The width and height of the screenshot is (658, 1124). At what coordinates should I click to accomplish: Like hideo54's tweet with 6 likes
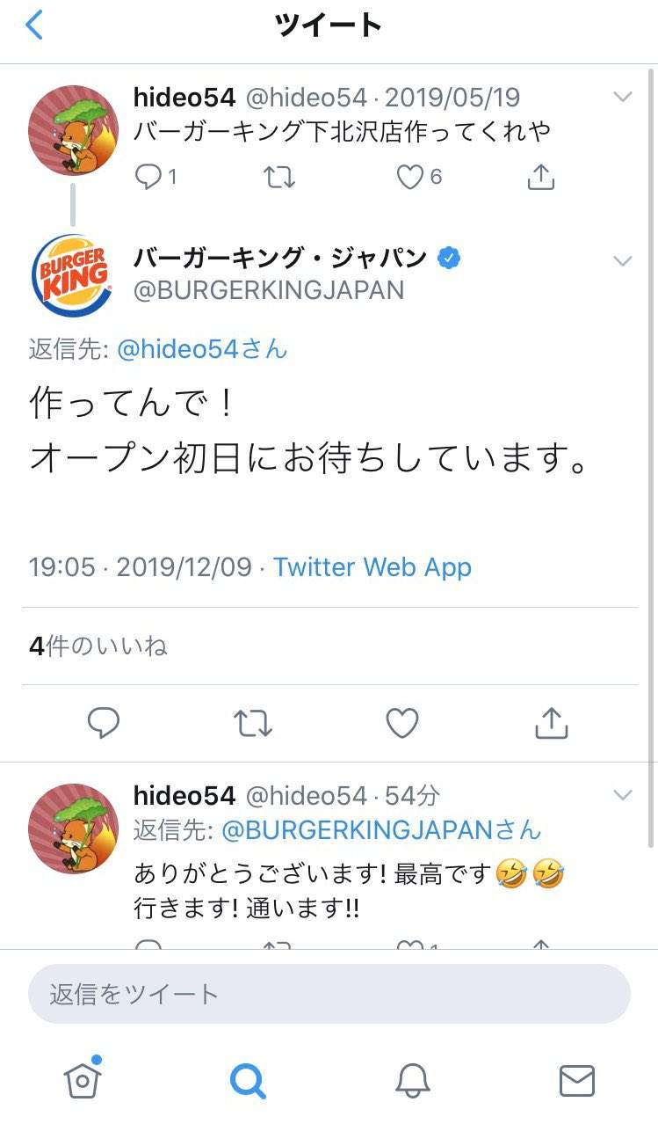(x=410, y=178)
